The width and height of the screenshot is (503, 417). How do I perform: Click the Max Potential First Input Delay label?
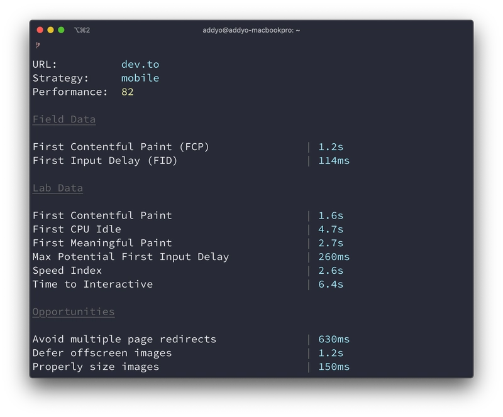pos(130,256)
